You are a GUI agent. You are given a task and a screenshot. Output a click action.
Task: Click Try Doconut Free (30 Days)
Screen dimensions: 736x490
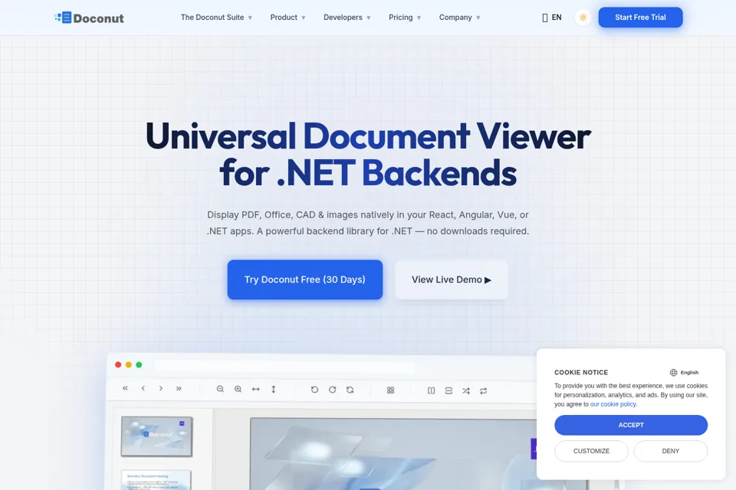click(305, 279)
